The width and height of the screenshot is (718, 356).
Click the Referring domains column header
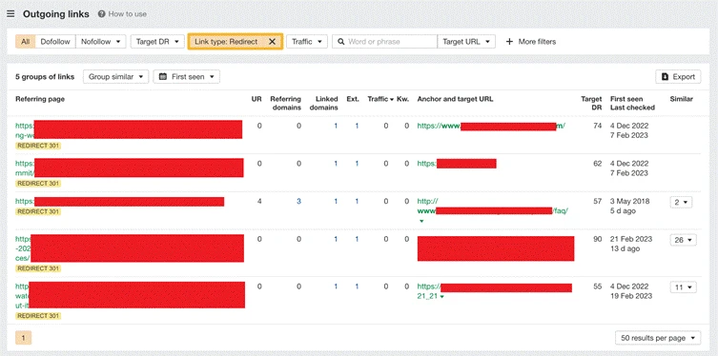[286, 104]
